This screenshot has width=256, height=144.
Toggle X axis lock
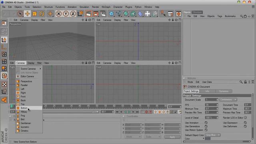point(59,14)
